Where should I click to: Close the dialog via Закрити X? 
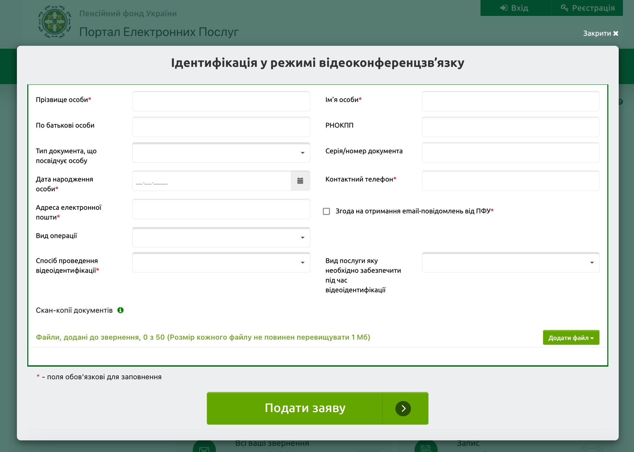point(601,33)
